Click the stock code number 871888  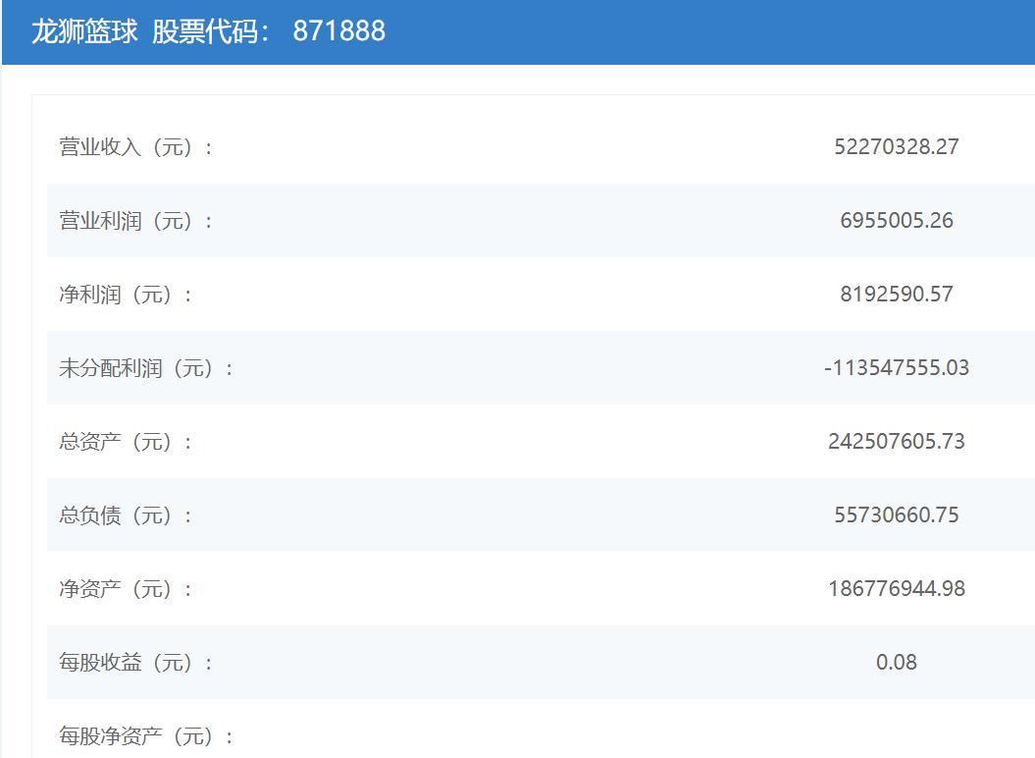tap(338, 31)
